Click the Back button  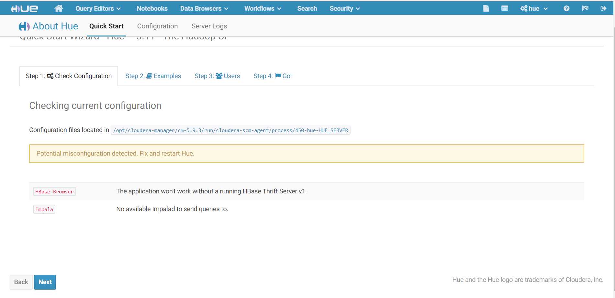click(x=21, y=282)
